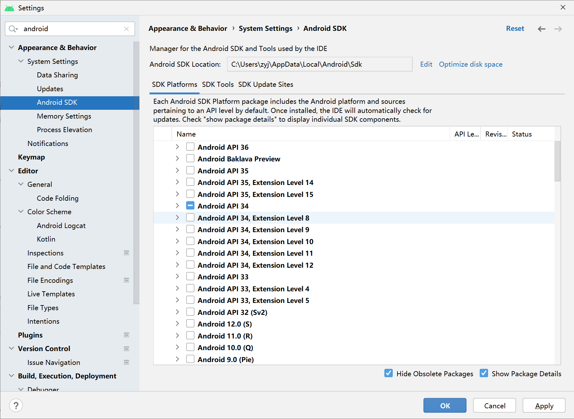Click the SDK package list scrollbar thumb
574x419 pixels.
click(x=557, y=161)
